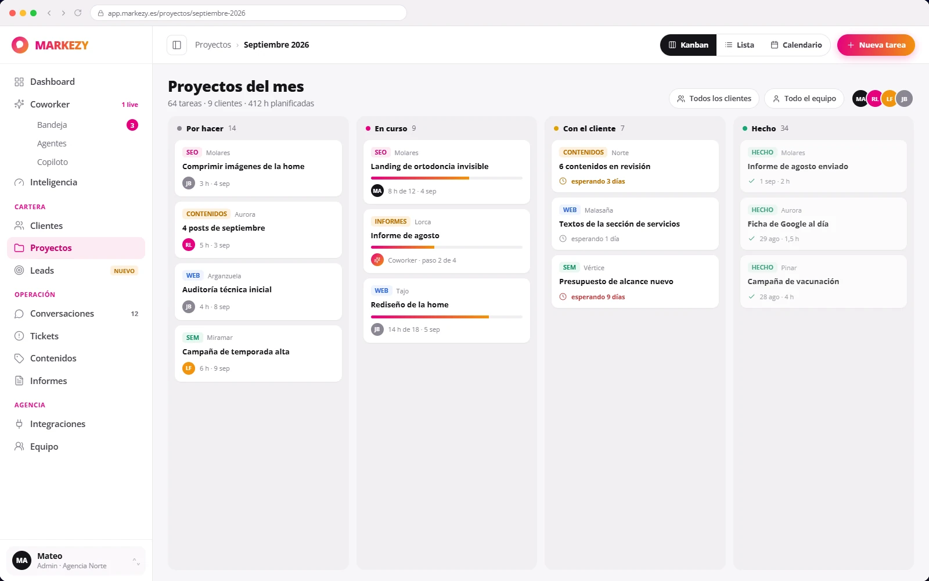Open Contenidos in the sidebar
929x581 pixels.
pyautogui.click(x=76, y=358)
